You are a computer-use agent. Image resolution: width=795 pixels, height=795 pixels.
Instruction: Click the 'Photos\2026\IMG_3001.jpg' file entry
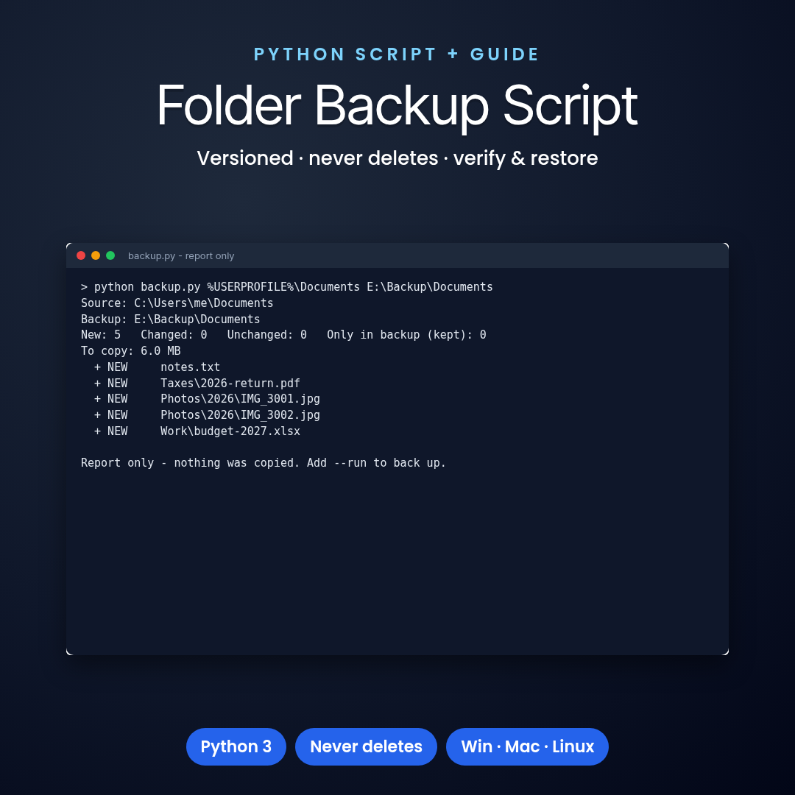click(x=240, y=399)
